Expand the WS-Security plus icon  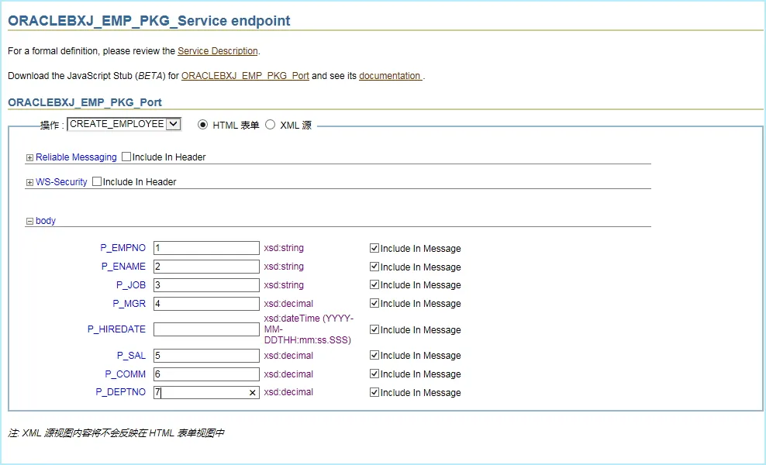click(x=29, y=182)
